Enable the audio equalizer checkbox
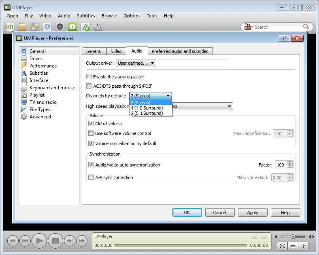 coord(89,77)
